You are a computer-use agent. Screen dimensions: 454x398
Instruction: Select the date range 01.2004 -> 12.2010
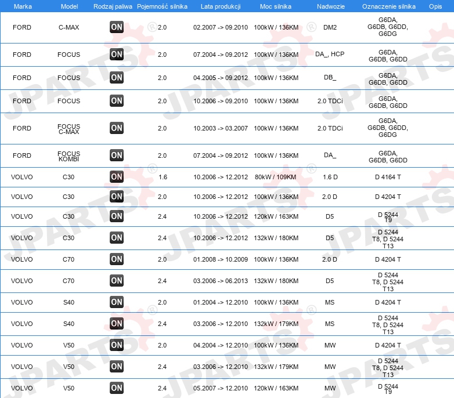[x=221, y=302]
